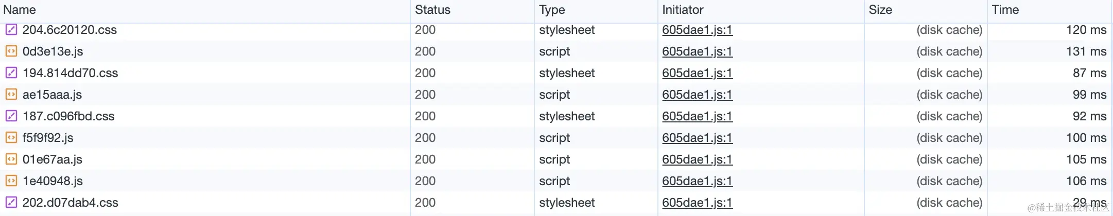Click the stylesheet icon beside 194.814dd70.css

pyautogui.click(x=11, y=73)
